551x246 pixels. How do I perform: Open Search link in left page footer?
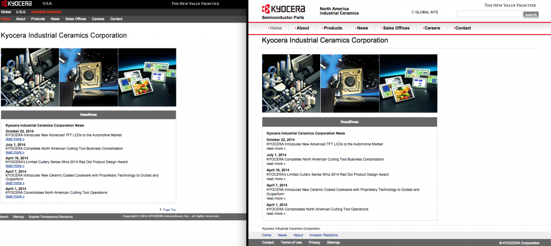click(4, 217)
